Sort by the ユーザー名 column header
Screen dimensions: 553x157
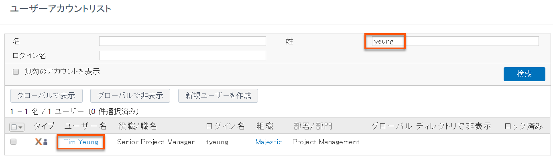tap(85, 127)
